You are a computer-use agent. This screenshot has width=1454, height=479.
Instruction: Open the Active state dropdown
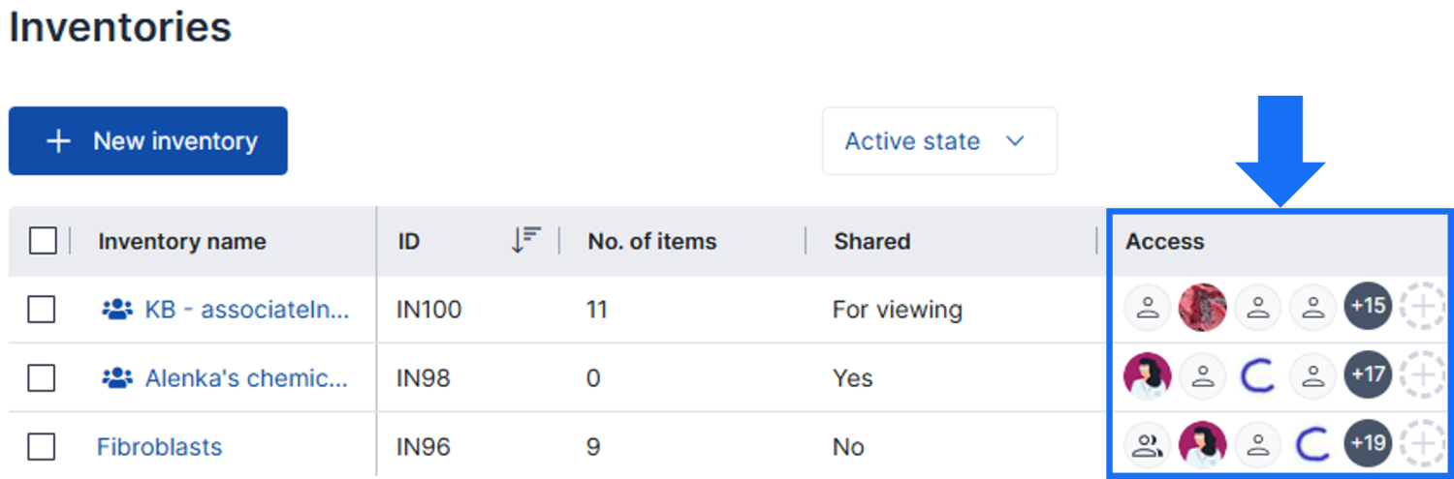pyautogui.click(x=938, y=141)
